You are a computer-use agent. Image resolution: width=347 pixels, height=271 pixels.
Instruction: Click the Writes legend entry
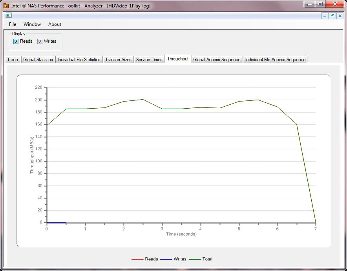[173, 259]
